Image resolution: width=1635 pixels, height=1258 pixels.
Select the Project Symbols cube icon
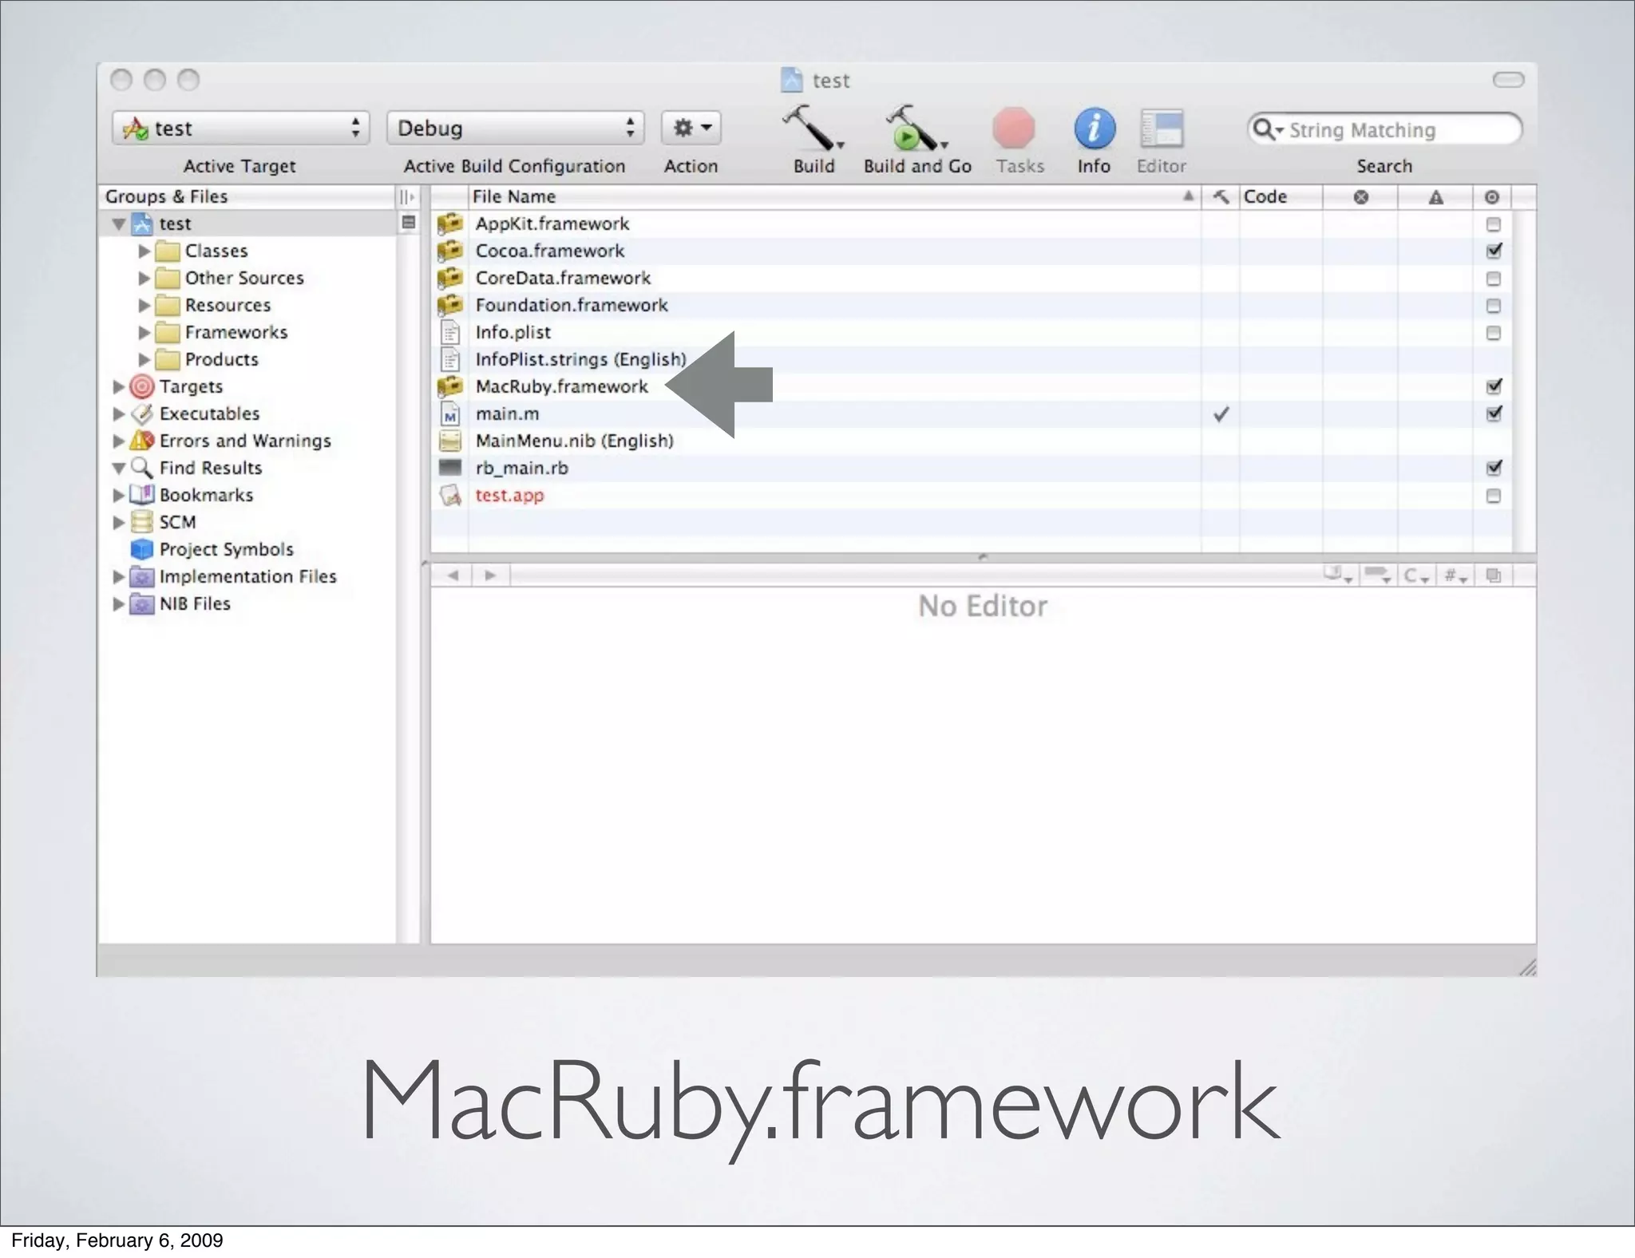click(141, 549)
